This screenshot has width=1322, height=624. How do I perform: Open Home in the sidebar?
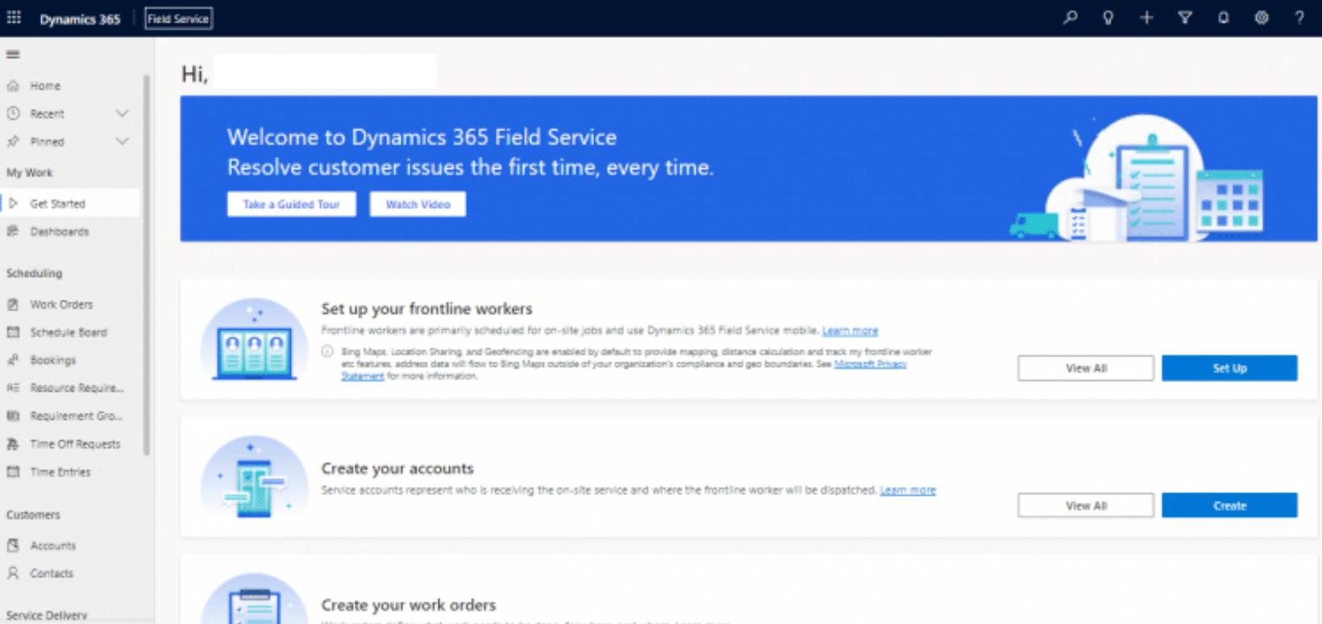pyautogui.click(x=45, y=85)
